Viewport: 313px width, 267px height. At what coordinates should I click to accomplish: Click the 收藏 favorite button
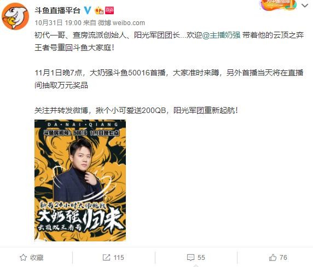37,257
